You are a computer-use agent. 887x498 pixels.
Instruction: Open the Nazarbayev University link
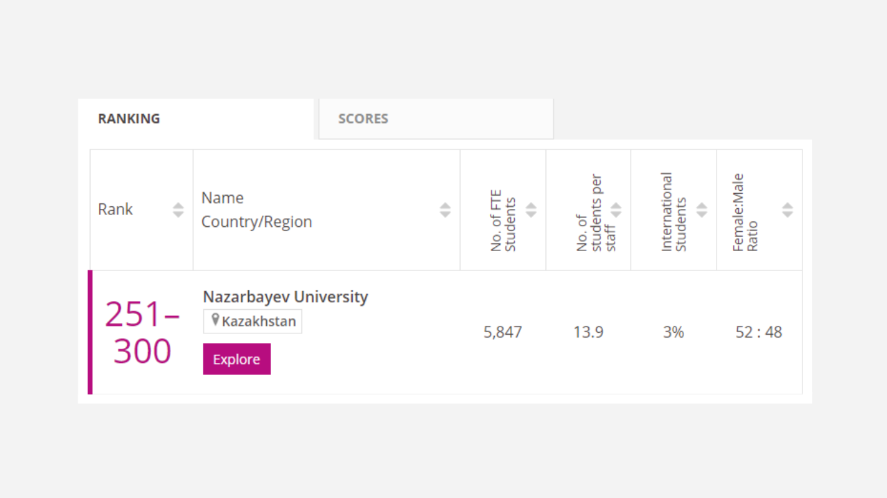[x=285, y=297]
